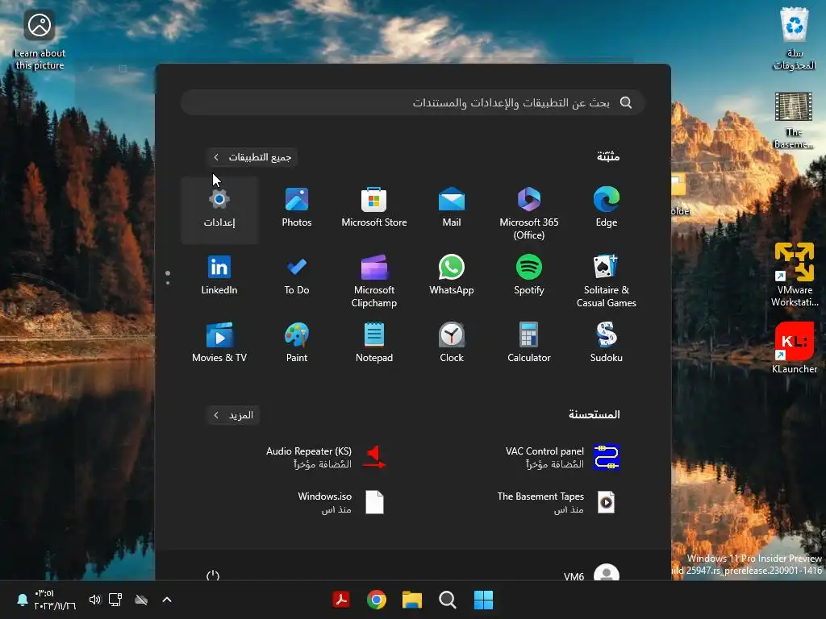
Task: Open File Explorer from taskbar
Action: pyautogui.click(x=412, y=600)
